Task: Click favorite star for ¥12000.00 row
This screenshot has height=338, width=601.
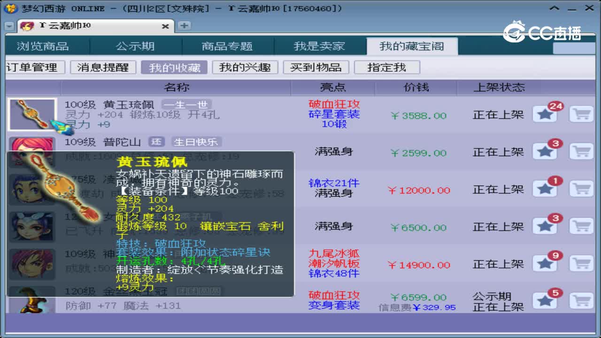Action: [545, 189]
